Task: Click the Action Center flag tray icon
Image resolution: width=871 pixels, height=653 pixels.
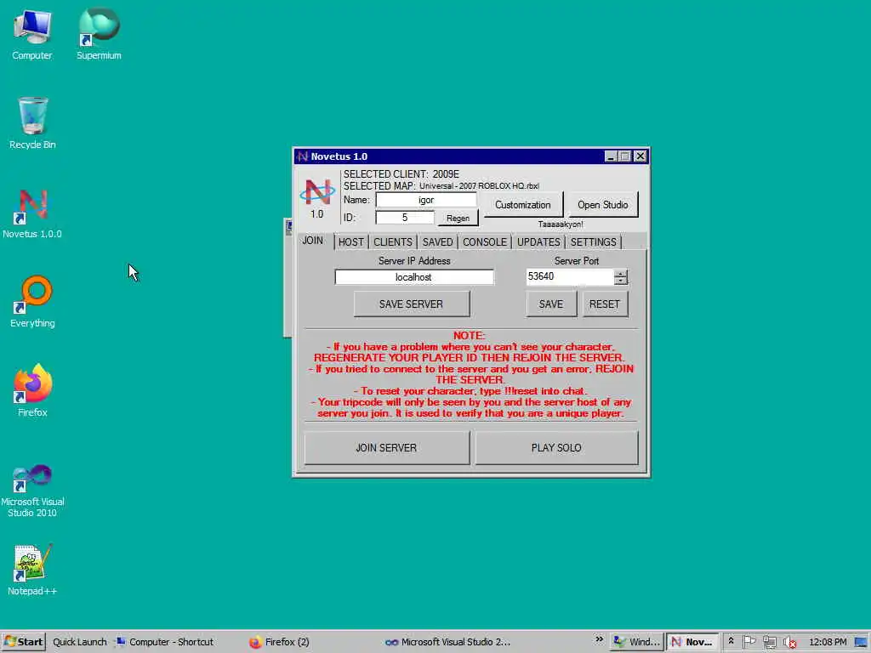Action: click(x=749, y=641)
